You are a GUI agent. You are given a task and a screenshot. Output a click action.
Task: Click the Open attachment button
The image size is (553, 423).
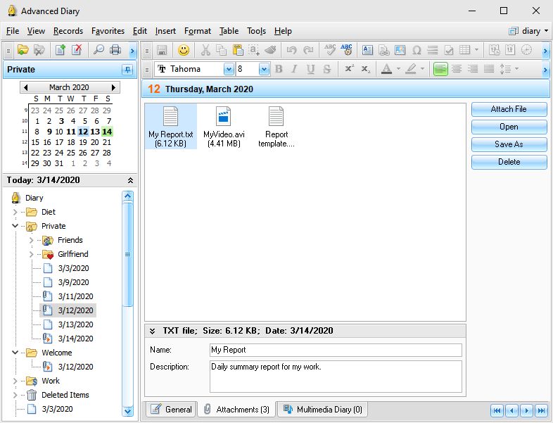tap(509, 127)
